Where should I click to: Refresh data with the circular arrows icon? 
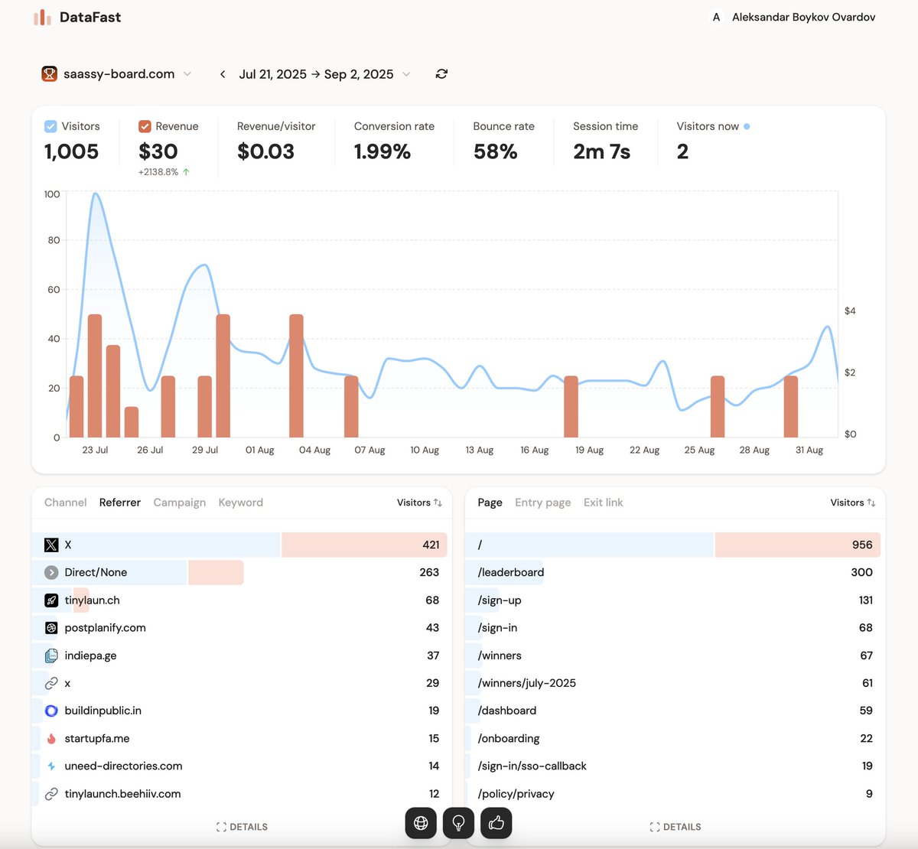[441, 74]
